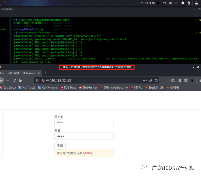Image resolution: width=201 pixels, height=177 pixels.
Task: Click the /etc/proxychains4.conf path in terminal
Action: coord(51,20)
